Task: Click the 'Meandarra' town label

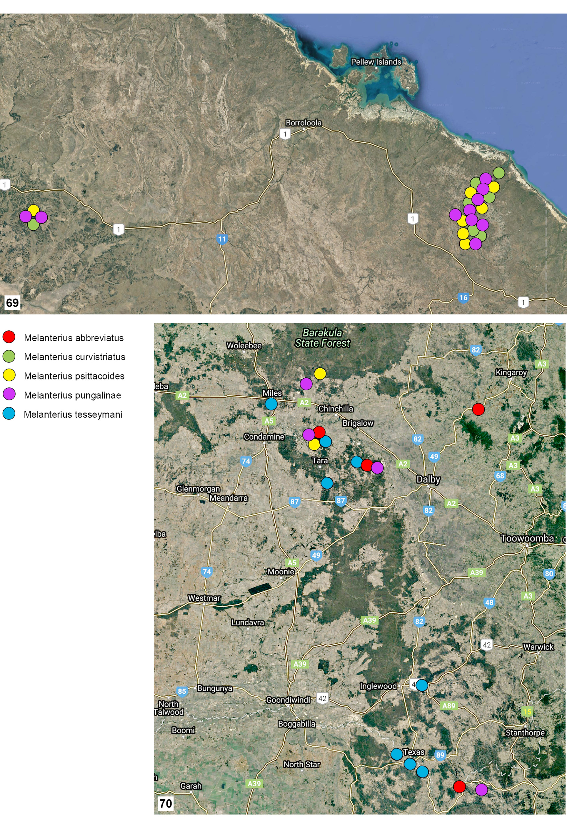Action: (229, 498)
